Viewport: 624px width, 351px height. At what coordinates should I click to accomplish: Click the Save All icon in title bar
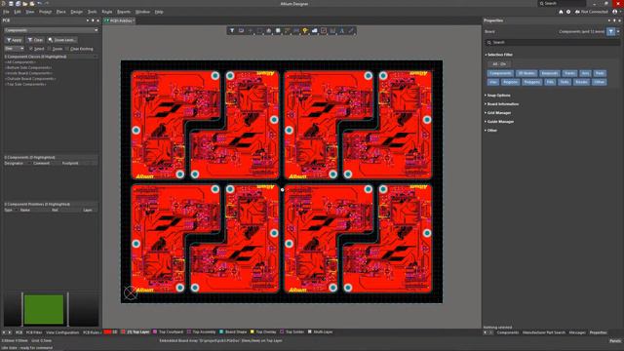(x=18, y=4)
